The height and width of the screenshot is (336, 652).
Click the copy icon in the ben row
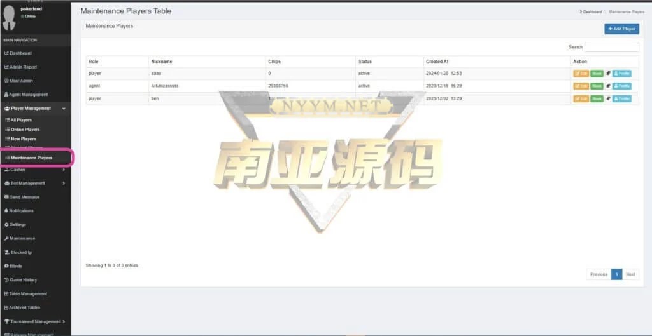[x=608, y=98]
